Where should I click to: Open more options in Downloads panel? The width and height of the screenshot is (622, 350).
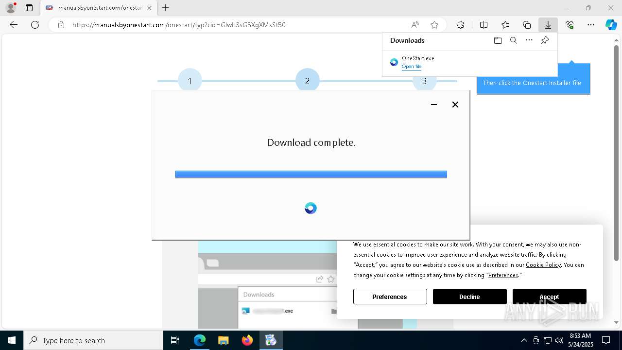click(529, 40)
